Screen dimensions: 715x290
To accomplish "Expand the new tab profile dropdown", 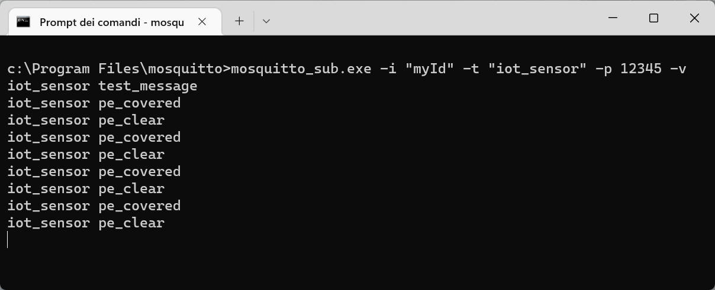I will point(266,21).
